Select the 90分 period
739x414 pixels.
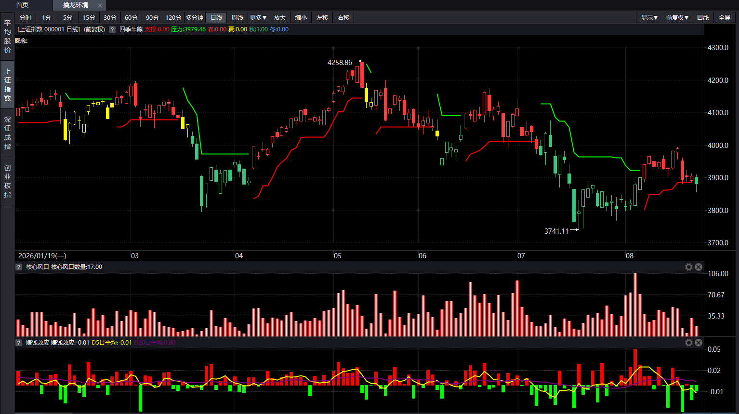point(153,18)
